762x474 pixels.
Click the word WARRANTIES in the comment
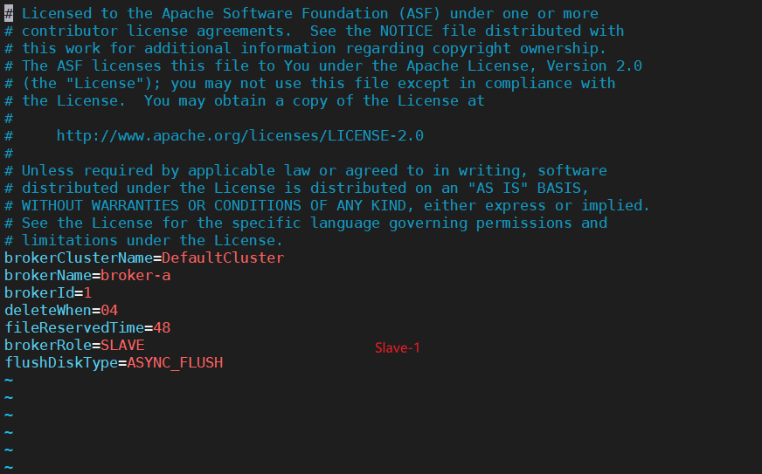(135, 205)
